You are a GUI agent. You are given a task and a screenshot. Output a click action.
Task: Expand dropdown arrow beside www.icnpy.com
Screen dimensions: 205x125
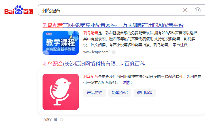tap(114, 52)
